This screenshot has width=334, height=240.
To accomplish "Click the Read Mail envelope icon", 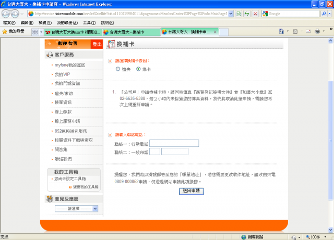I will pyautogui.click(x=308, y=31).
